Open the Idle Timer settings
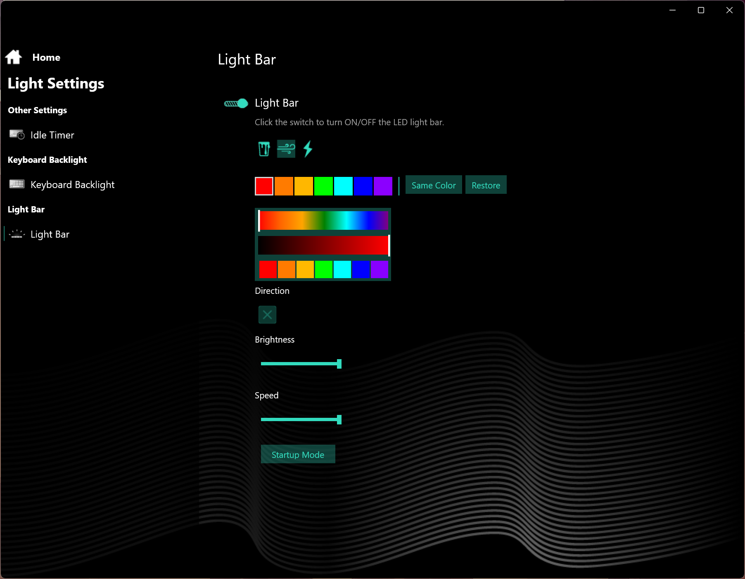 pos(52,135)
